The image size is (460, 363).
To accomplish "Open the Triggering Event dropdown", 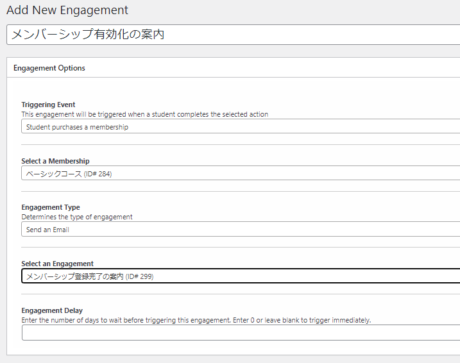I will (x=241, y=126).
